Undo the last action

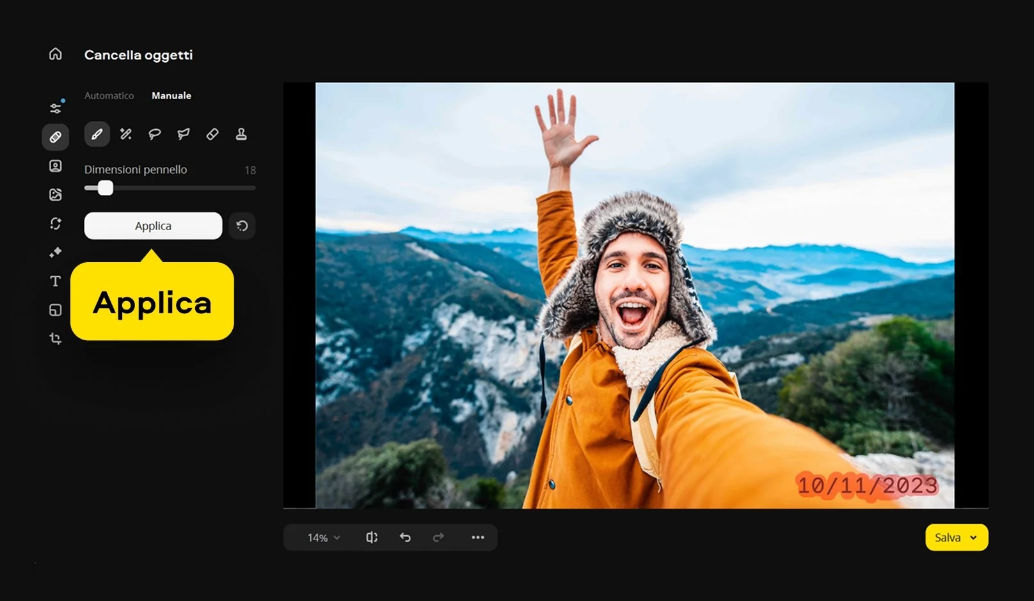click(405, 537)
